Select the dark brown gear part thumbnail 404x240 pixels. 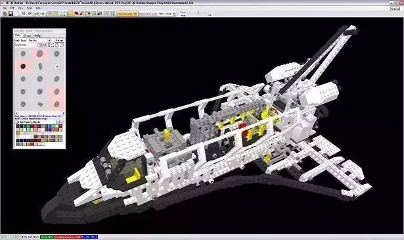[23, 66]
